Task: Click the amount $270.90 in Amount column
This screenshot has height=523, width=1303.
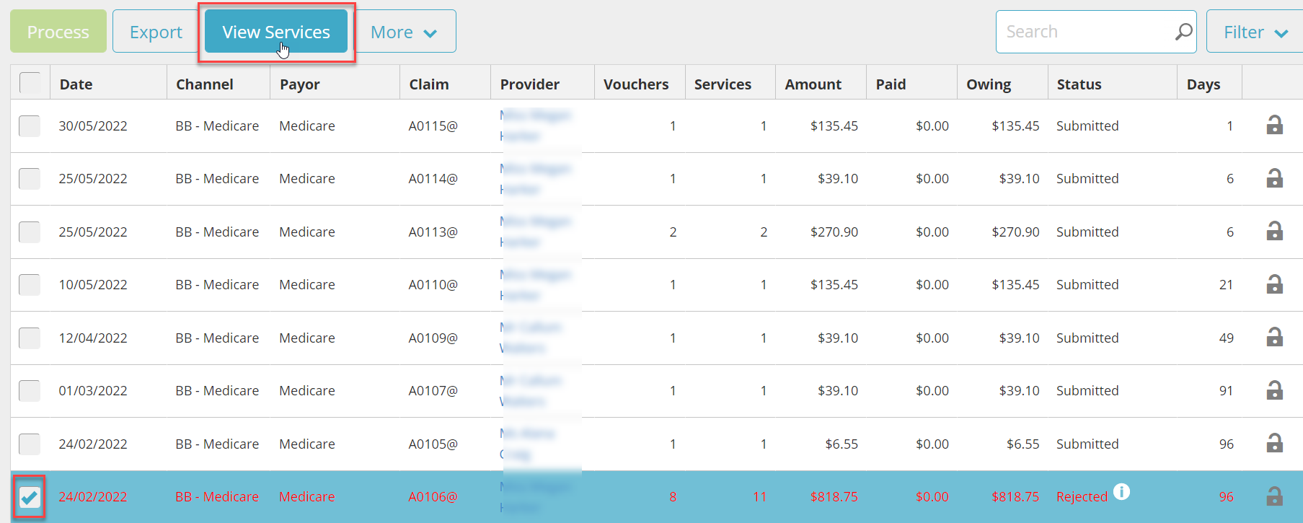Action: (x=834, y=232)
